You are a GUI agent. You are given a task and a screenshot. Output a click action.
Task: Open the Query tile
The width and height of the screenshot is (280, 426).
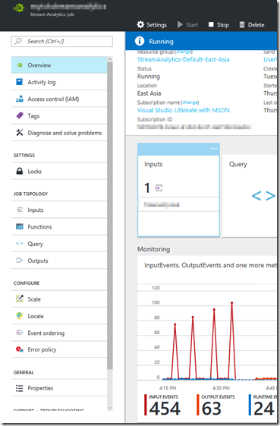tap(250, 196)
